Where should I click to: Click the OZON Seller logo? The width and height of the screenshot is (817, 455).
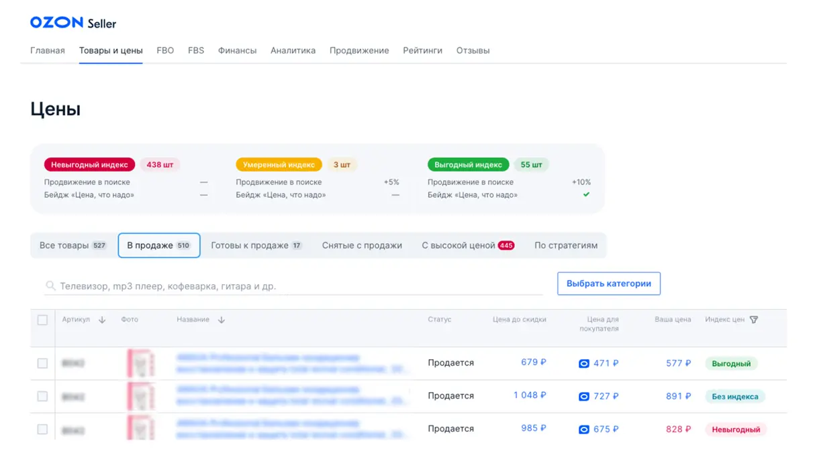pyautogui.click(x=73, y=23)
